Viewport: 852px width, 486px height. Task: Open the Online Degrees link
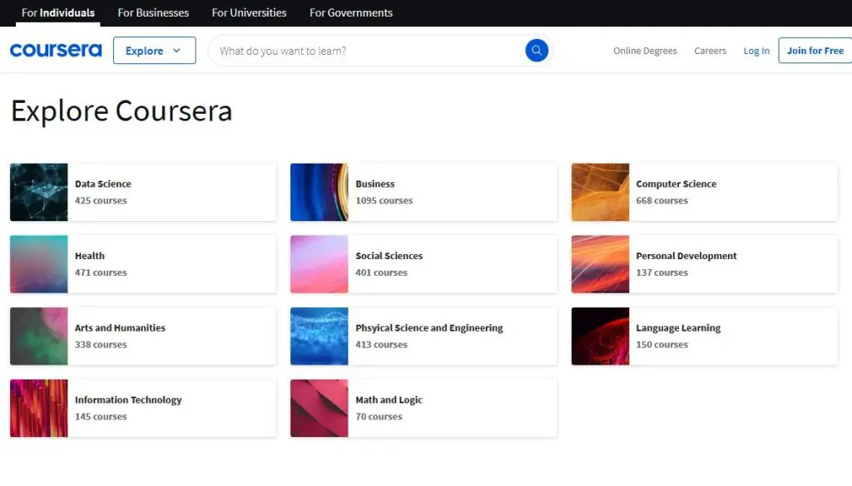point(645,51)
